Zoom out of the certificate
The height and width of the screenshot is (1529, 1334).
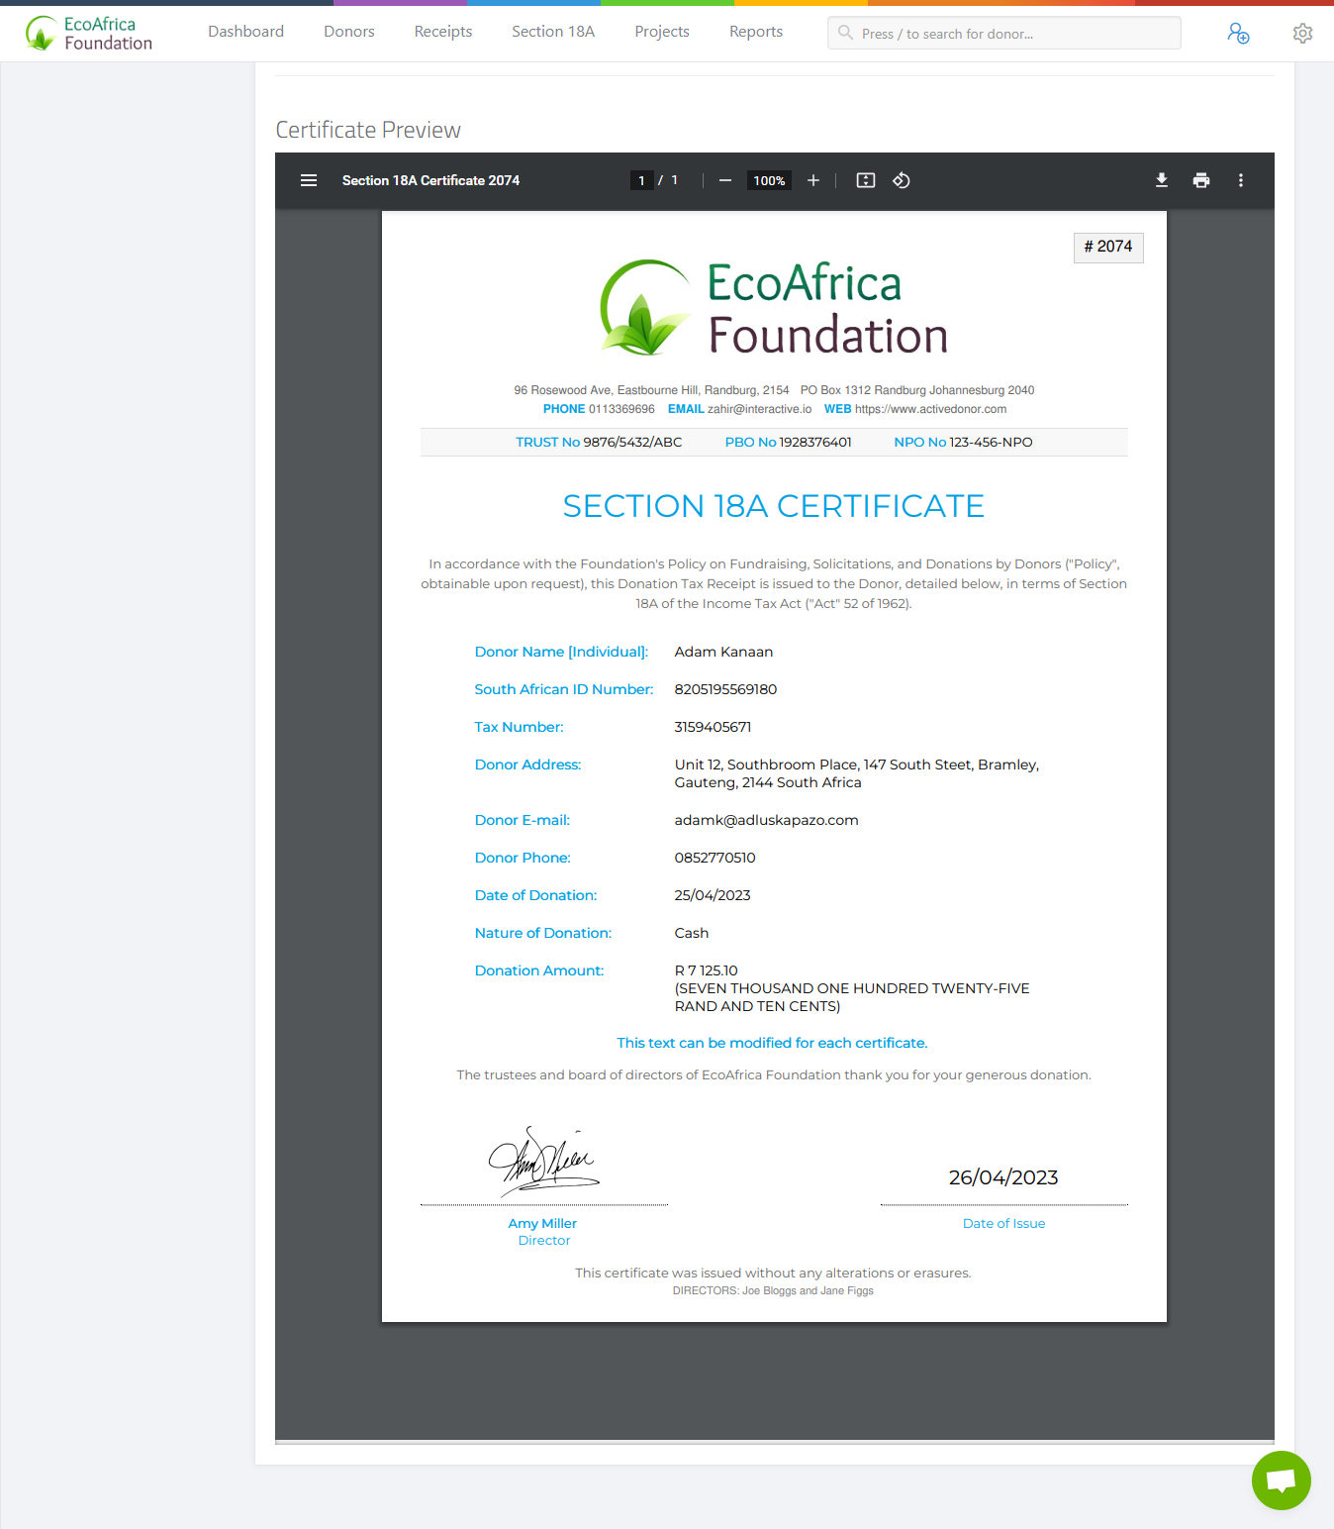pos(724,180)
